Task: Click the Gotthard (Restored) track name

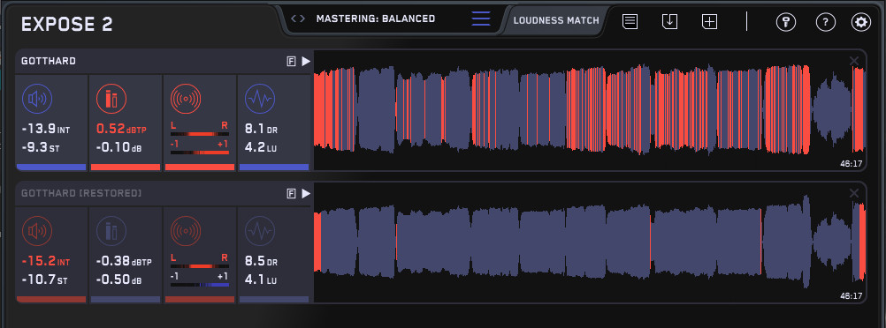Action: coord(81,193)
